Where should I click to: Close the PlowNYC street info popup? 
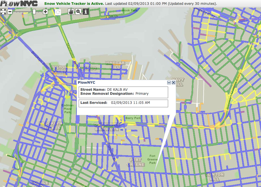point(174,83)
